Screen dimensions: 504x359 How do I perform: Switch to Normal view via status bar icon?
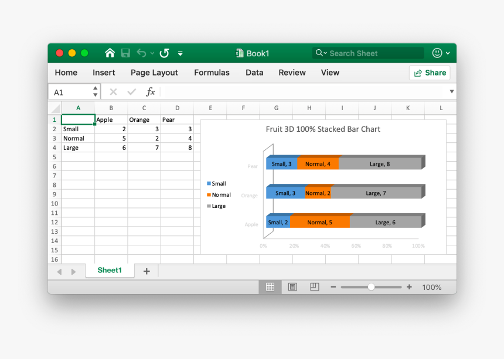270,287
